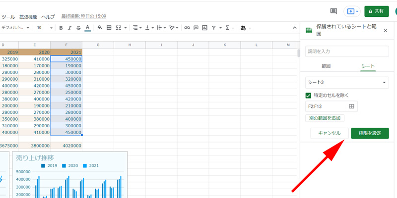This screenshot has width=397, height=198.
Task: Collapse the toolbar with up chevron
Action: pyautogui.click(x=294, y=28)
